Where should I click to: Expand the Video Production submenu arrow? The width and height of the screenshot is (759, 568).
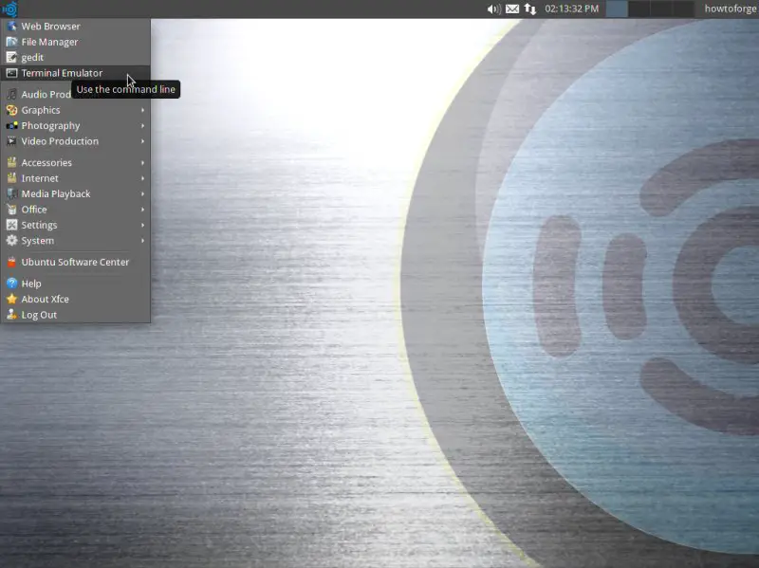(x=143, y=141)
